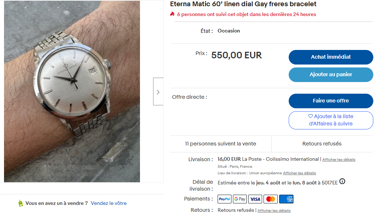Click the red flame trending icon
Viewport: 374px width, 214px height.
172,14
